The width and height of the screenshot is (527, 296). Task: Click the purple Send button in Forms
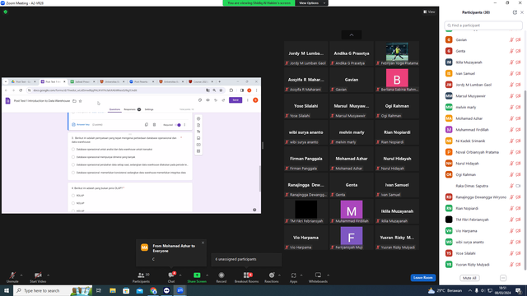click(236, 100)
